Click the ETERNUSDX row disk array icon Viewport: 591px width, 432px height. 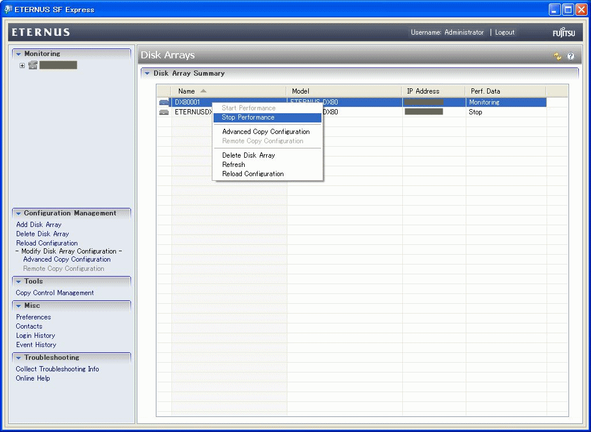(x=164, y=112)
